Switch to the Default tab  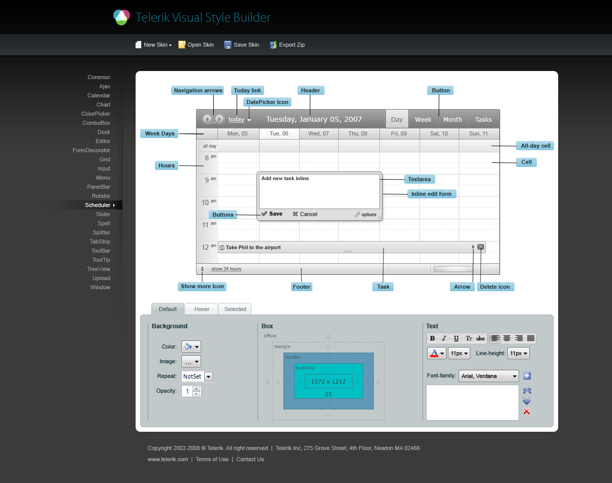pos(168,309)
